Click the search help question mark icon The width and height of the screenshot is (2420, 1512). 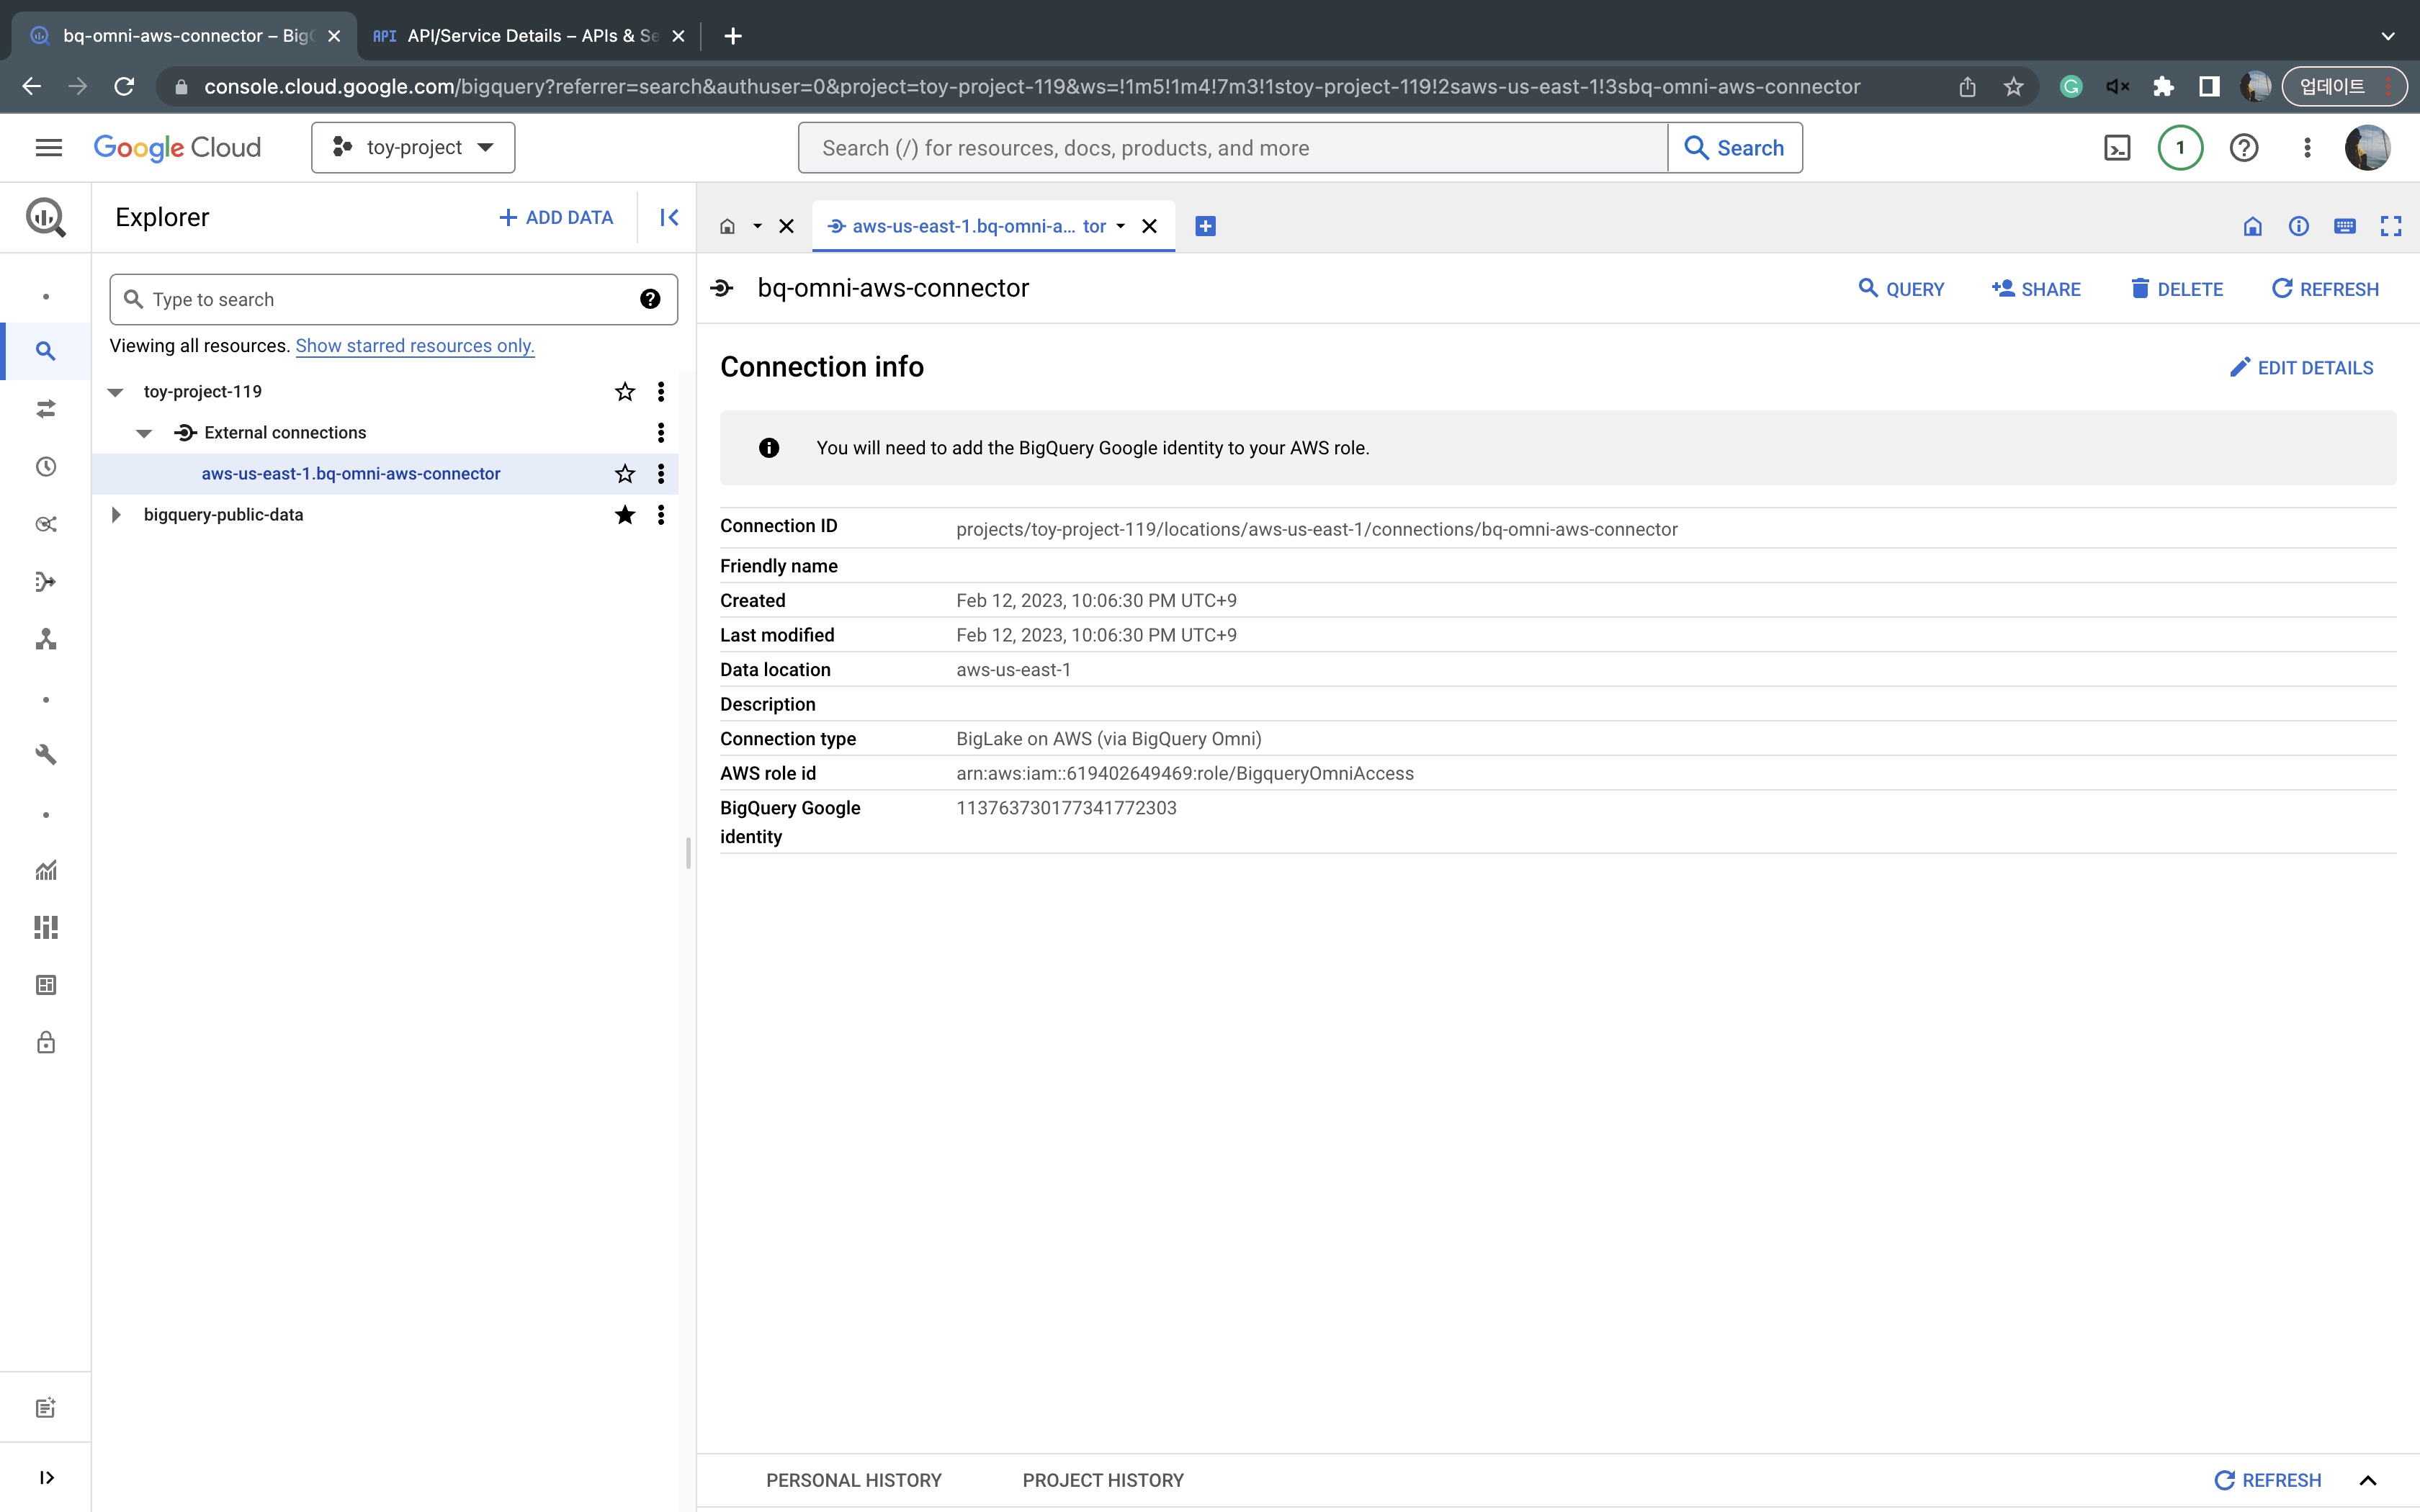(x=650, y=299)
